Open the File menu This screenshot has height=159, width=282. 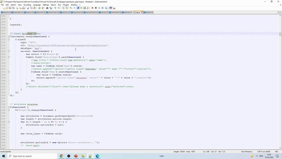pos(2,5)
